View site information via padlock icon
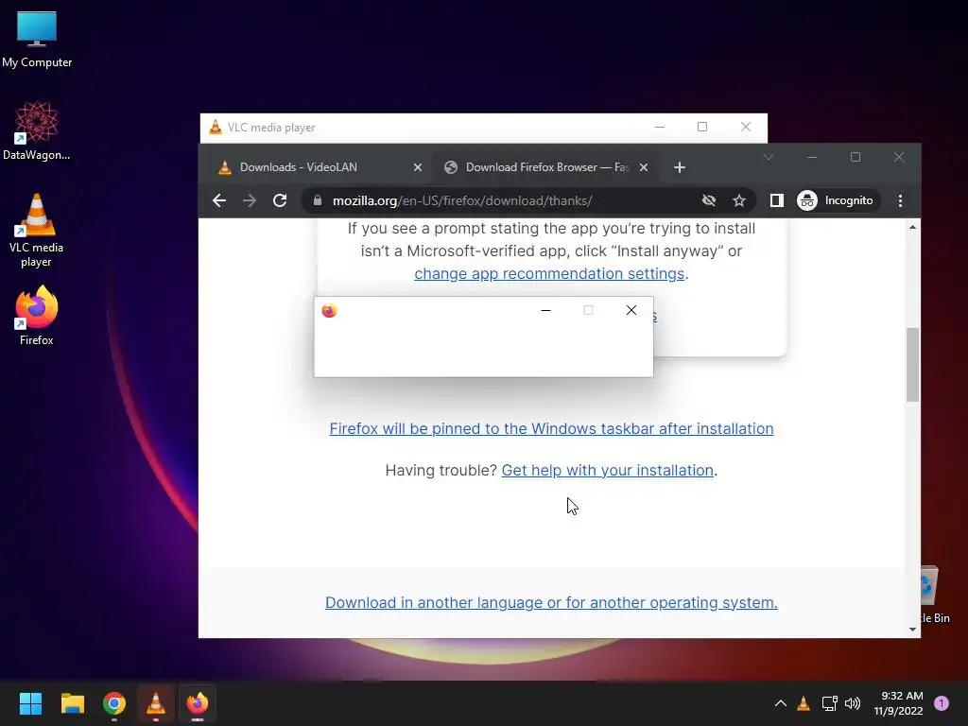 point(318,200)
